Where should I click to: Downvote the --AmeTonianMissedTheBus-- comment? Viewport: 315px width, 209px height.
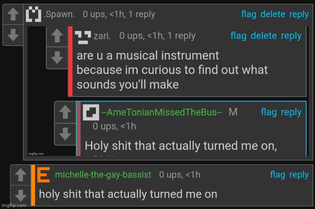click(65, 134)
